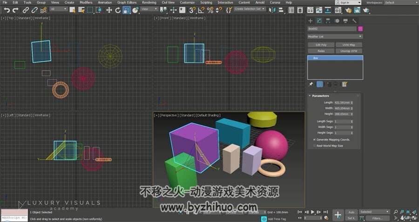Open the Create tab in command panel
This screenshot has height=222, width=419.
click(310, 21)
